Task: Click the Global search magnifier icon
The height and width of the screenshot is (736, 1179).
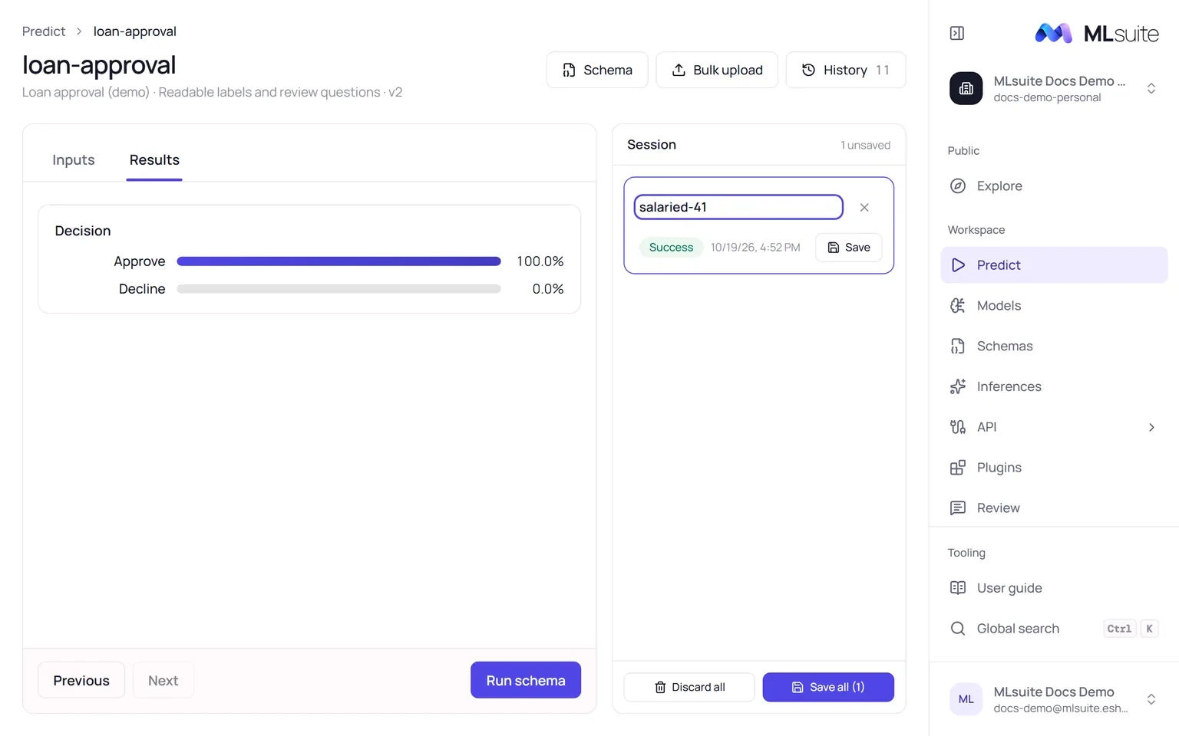Action: pos(958,629)
